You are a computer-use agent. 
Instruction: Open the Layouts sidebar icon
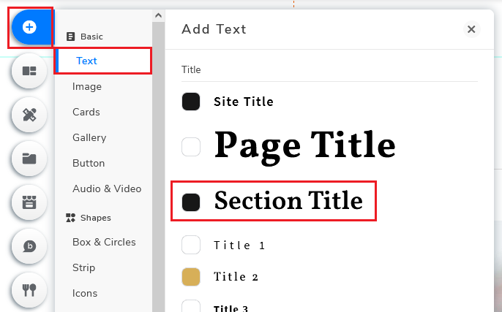(29, 71)
